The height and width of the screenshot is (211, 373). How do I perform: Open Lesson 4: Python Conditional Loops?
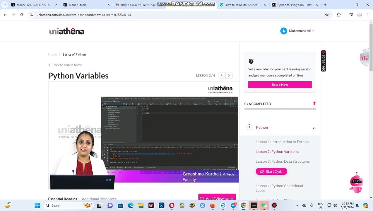pyautogui.click(x=279, y=188)
